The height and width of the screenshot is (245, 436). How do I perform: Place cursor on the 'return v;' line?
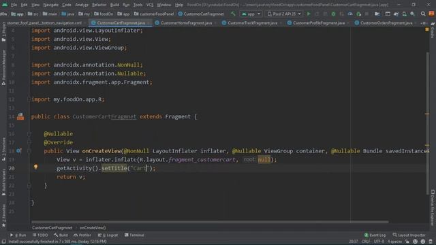coord(71,177)
